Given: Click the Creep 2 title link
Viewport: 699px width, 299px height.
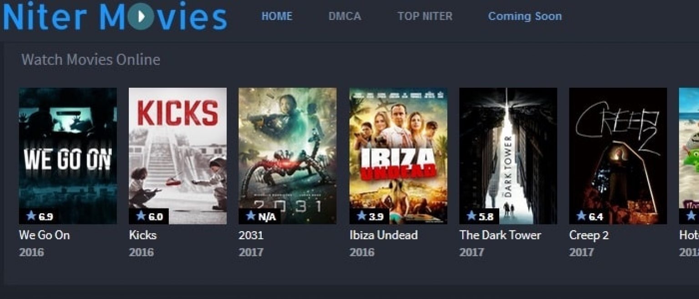Looking at the screenshot, I should pos(589,235).
